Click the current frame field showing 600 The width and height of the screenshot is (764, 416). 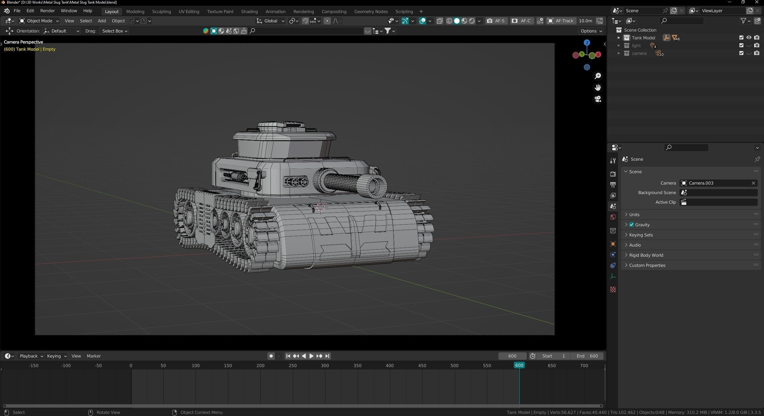pyautogui.click(x=512, y=356)
